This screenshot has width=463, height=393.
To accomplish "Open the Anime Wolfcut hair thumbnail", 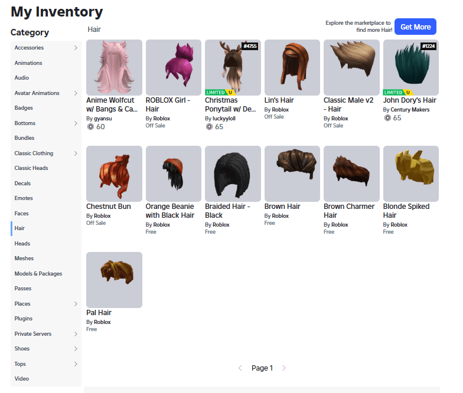I will coord(114,67).
